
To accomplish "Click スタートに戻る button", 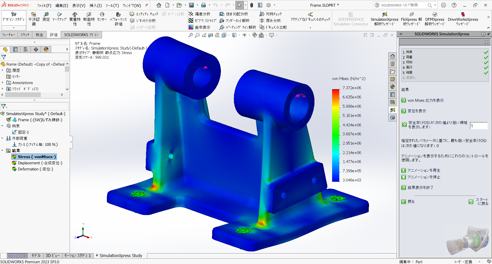I will tap(478, 202).
